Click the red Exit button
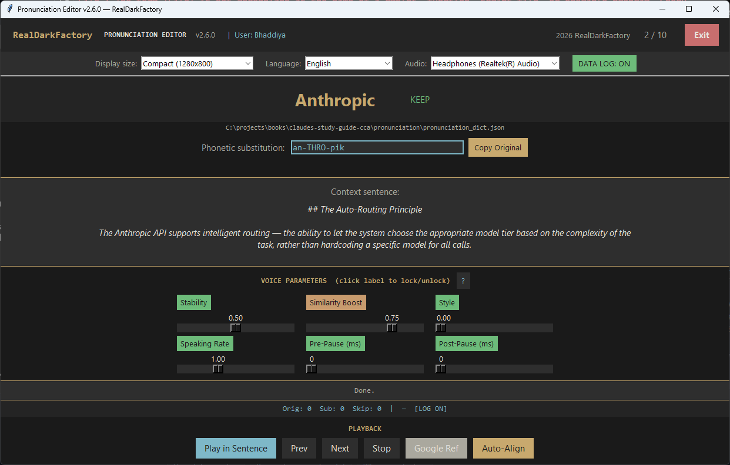The image size is (730, 465). pos(702,35)
